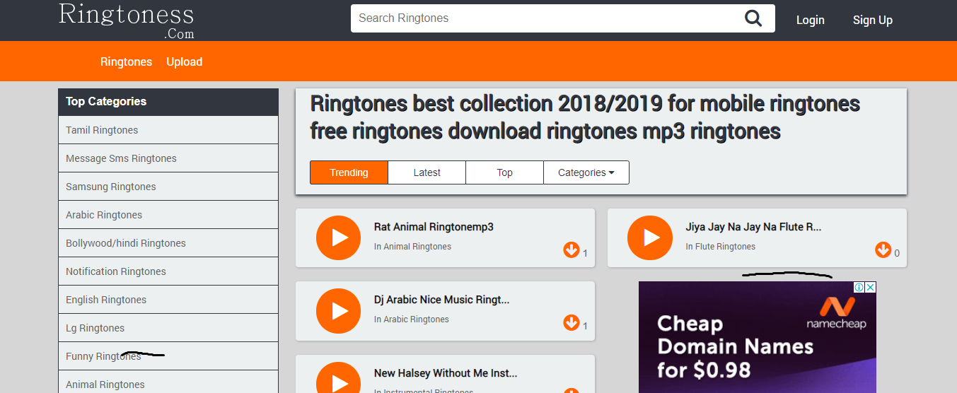This screenshot has height=393, width=957.
Task: Open the Ringtoness.Com logo homepage
Action: 126,20
